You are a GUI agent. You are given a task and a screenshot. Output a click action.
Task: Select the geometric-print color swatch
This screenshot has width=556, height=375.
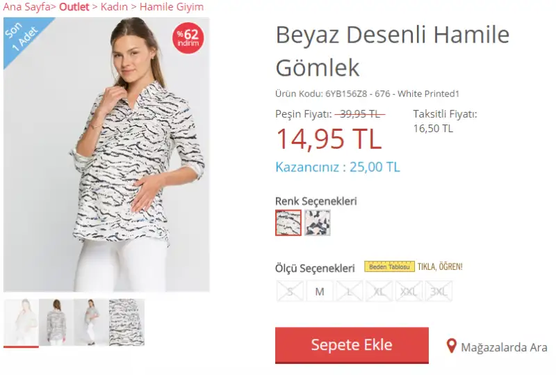click(x=318, y=223)
